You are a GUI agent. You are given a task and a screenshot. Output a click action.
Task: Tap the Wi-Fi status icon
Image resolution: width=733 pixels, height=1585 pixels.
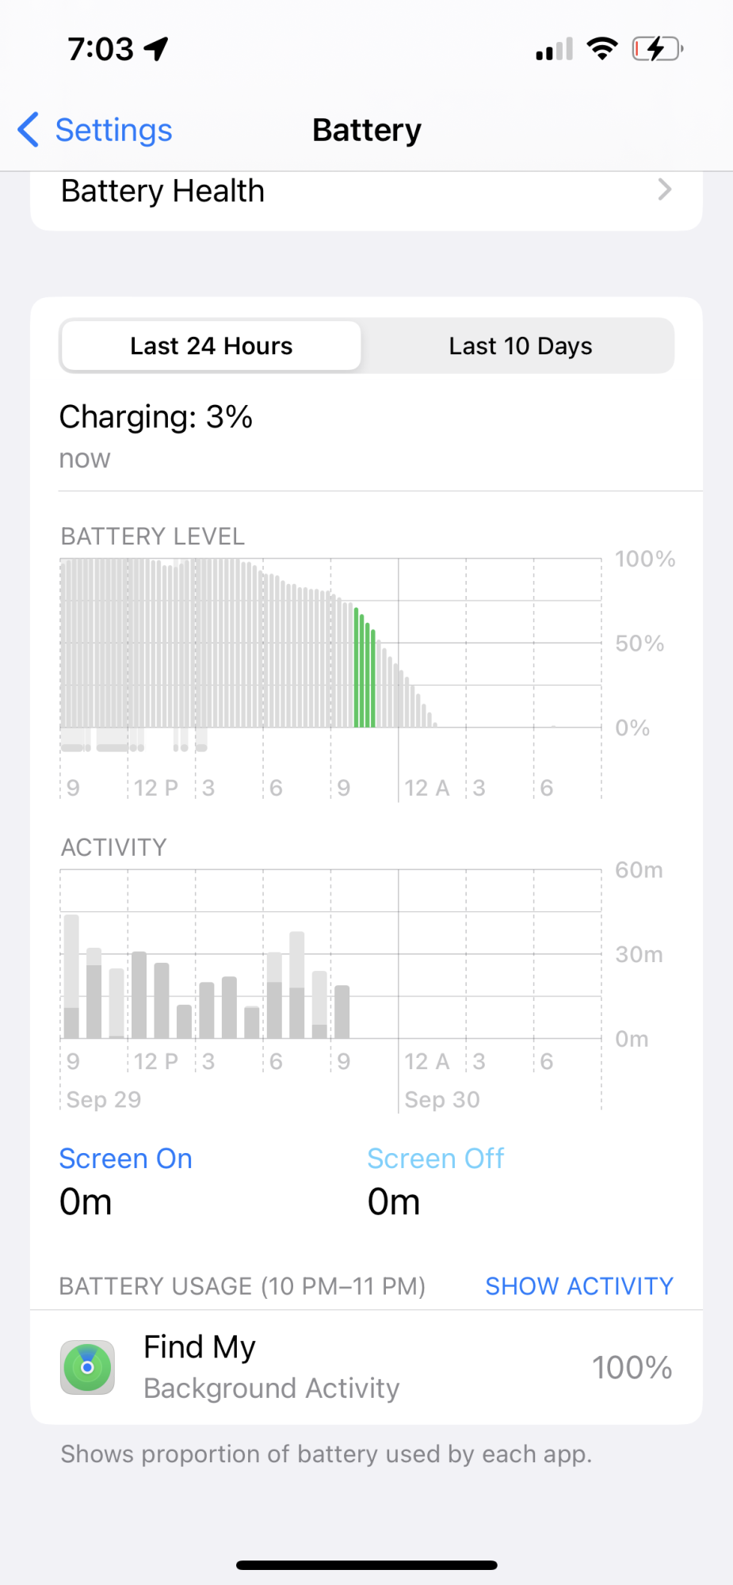[x=602, y=49]
